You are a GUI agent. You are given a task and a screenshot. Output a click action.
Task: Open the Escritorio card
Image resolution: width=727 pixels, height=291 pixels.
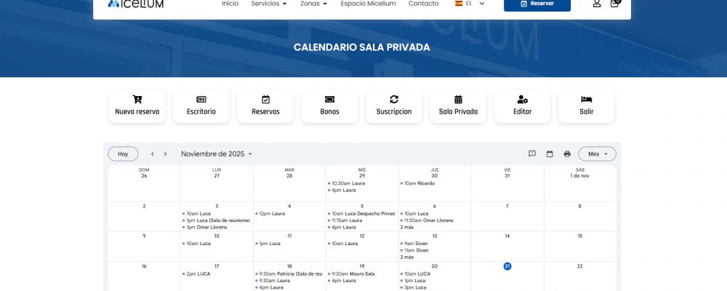click(201, 105)
